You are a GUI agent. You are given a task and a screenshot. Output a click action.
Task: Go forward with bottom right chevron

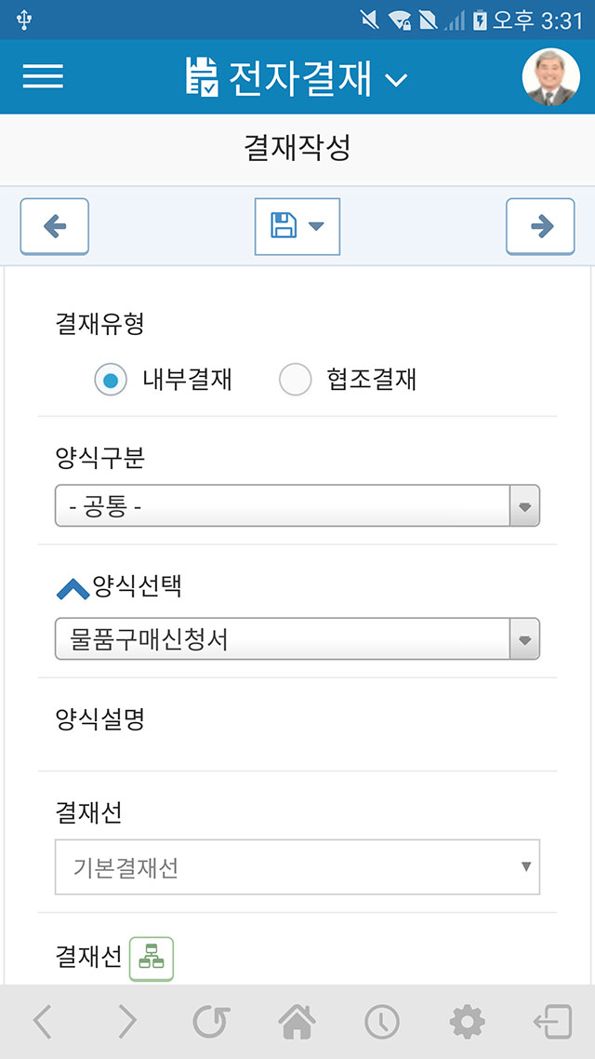127,1022
